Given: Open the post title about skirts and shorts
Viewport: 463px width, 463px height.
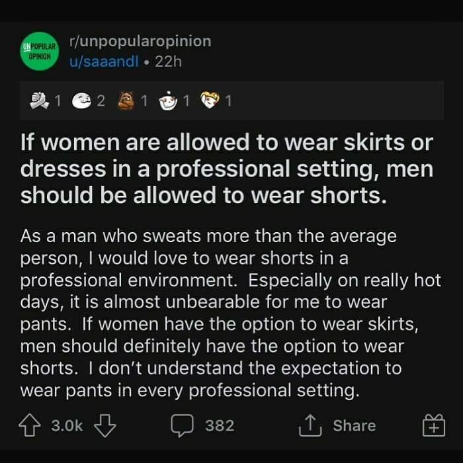Looking at the screenshot, I should click(227, 169).
